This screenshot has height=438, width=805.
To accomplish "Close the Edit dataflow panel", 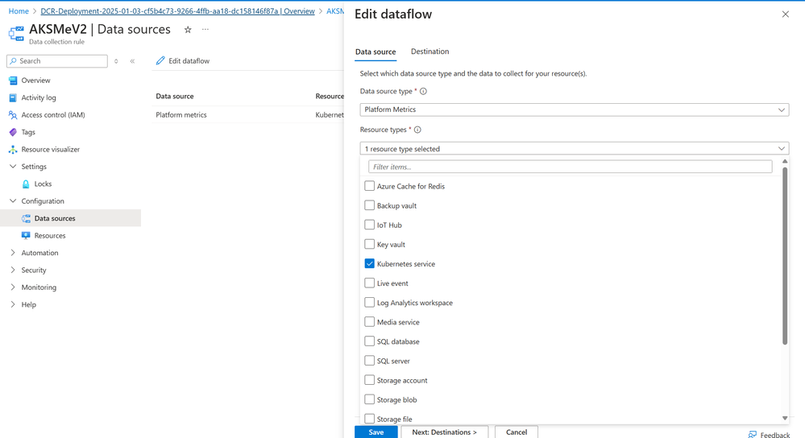I will (x=786, y=14).
